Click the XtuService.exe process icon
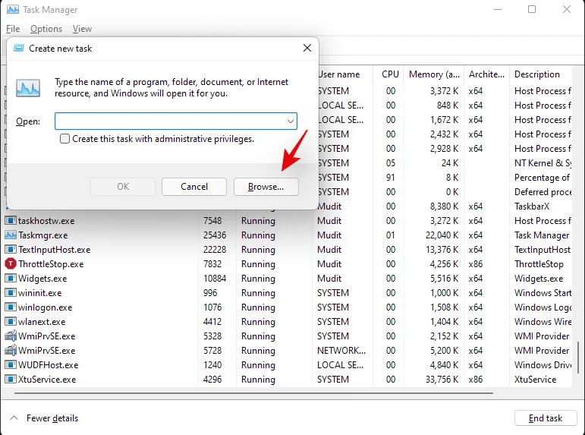 point(11,380)
